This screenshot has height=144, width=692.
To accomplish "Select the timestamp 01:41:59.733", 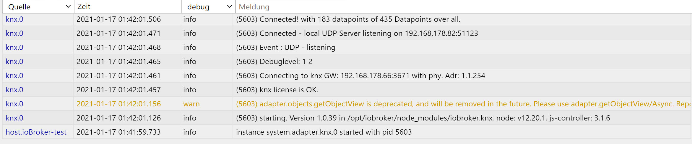I will [118, 132].
